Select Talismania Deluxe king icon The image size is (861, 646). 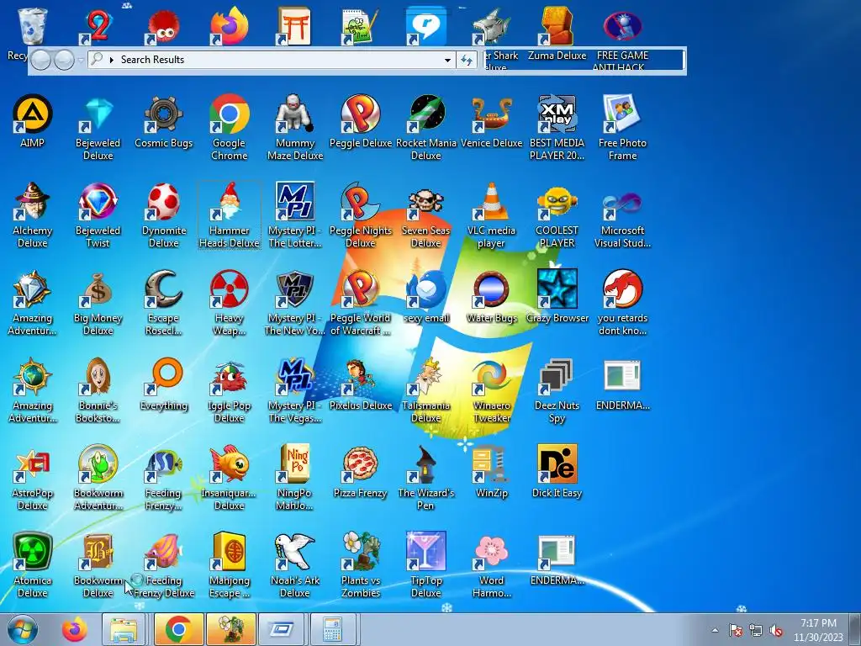[426, 390]
